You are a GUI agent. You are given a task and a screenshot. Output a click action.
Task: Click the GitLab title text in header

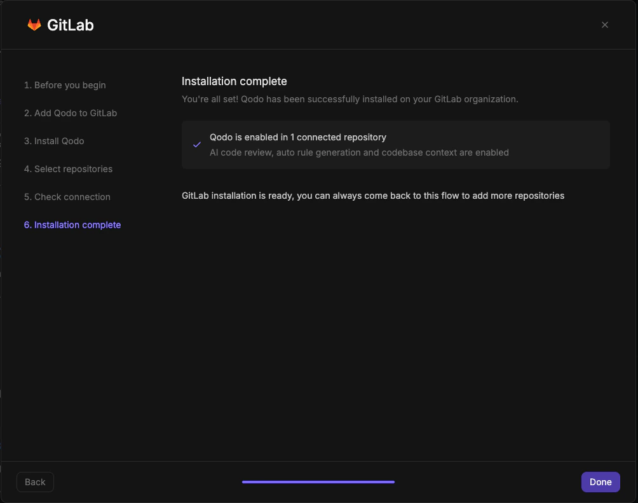pyautogui.click(x=71, y=25)
